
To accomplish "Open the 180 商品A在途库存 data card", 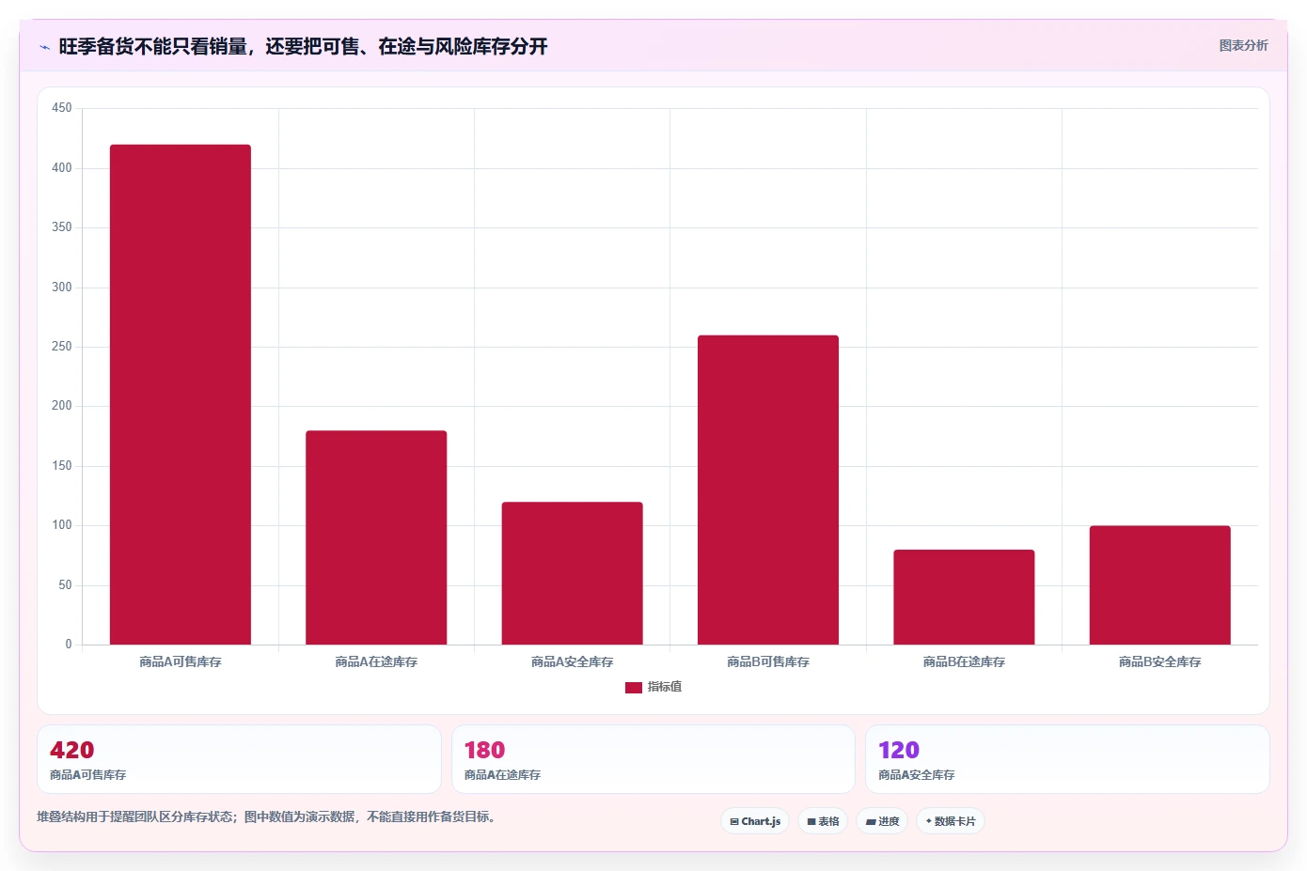I will pos(653,759).
